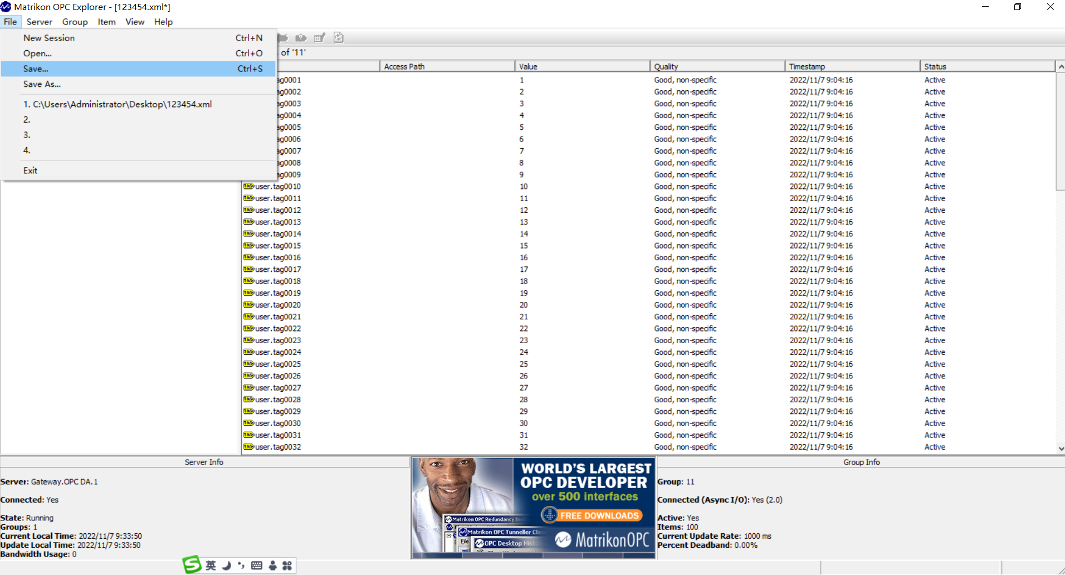1065x575 pixels.
Task: Click the refresh document toolbar icon
Action: [339, 37]
